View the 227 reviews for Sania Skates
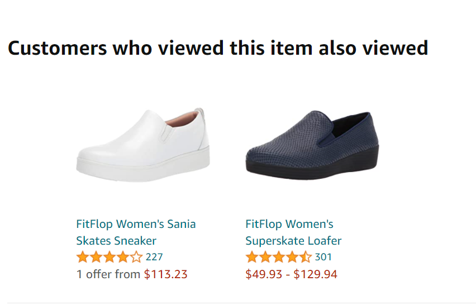Image resolution: width=476 pixels, height=305 pixels. [x=154, y=258]
